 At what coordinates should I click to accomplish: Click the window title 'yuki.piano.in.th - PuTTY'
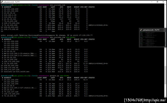pos(11,2)
